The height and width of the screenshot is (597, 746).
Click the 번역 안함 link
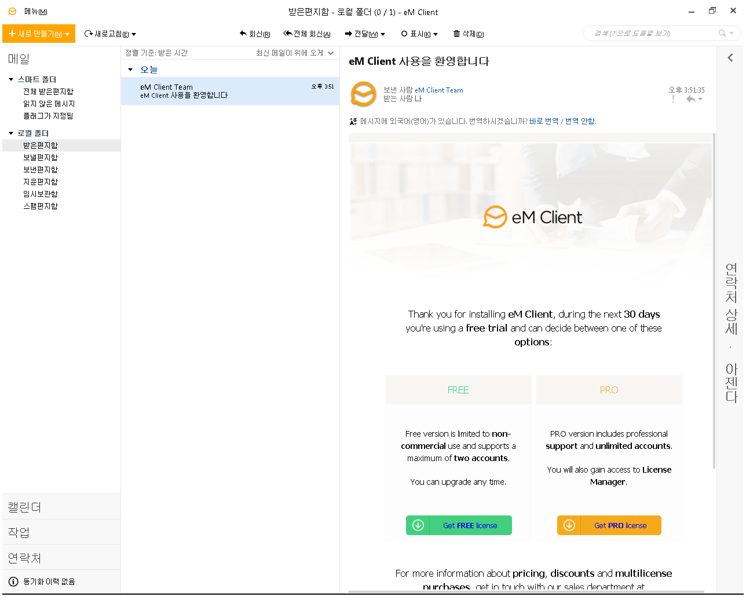pos(580,121)
